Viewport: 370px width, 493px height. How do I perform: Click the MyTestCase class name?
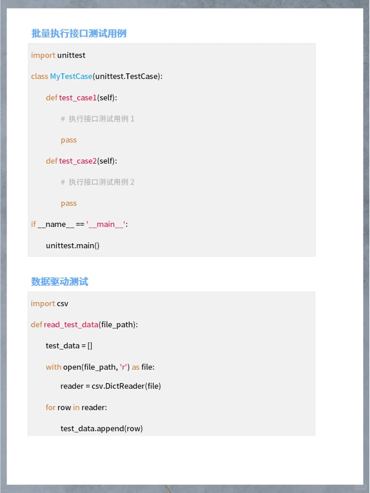(71, 76)
